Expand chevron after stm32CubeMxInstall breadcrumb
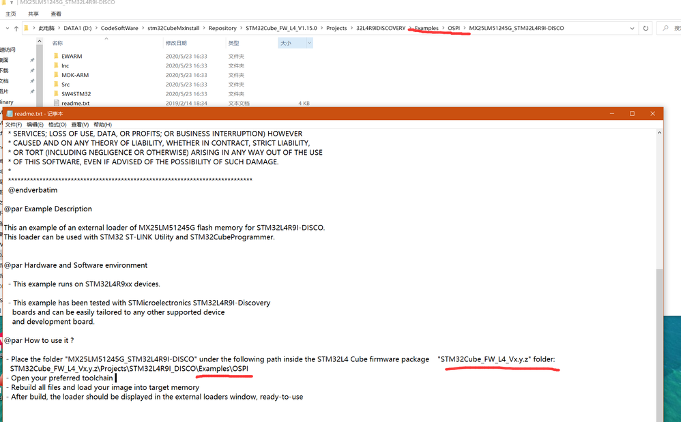681x422 pixels. tap(204, 28)
